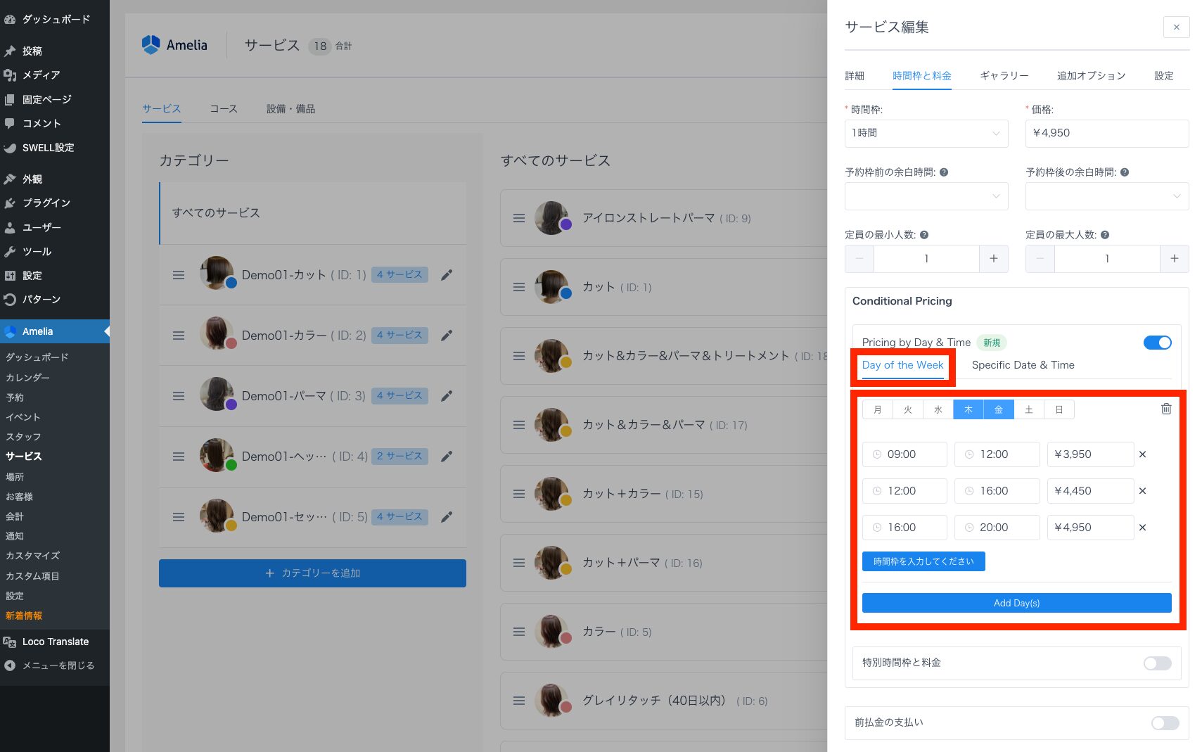Disable the Pricing by Day & Time toggle

[x=1157, y=343]
